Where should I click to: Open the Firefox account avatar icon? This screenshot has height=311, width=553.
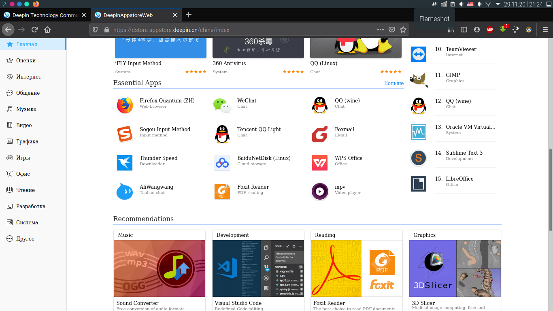tap(477, 30)
